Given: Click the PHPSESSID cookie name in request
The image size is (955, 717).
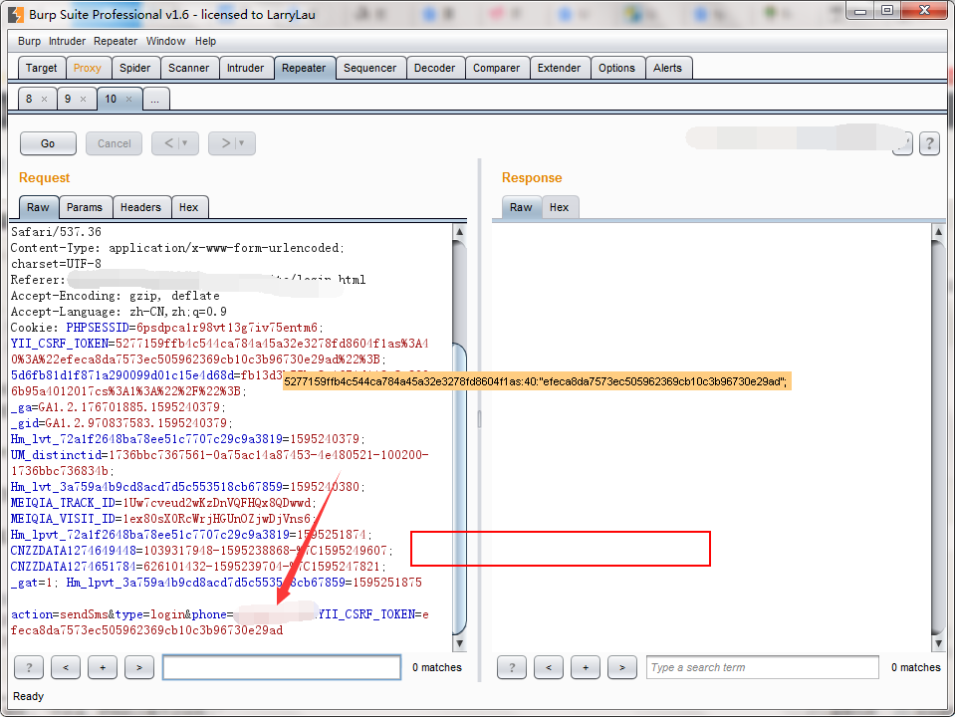Looking at the screenshot, I should pyautogui.click(x=98, y=328).
